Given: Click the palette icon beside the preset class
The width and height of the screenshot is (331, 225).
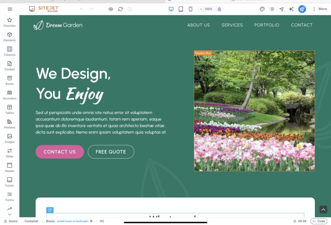Looking at the screenshot, I should tap(91, 221).
